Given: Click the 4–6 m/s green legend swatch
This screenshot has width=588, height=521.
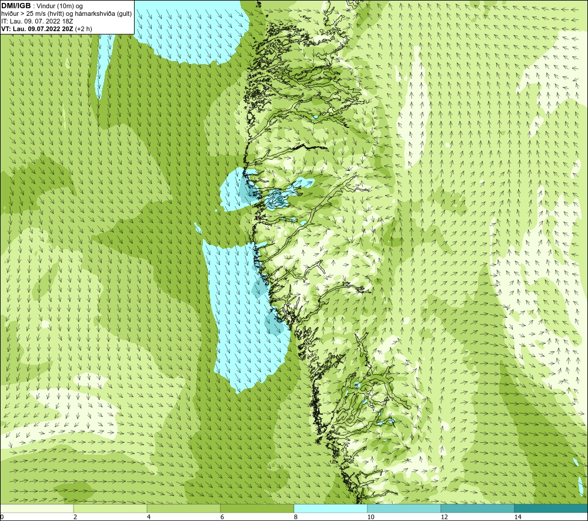Looking at the screenshot, I should click(183, 508).
